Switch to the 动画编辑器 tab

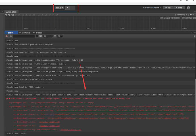point(25,33)
